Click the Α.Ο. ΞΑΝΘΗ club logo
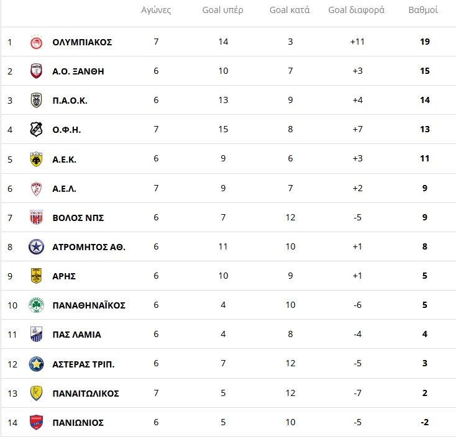The image size is (456, 437). pos(36,71)
